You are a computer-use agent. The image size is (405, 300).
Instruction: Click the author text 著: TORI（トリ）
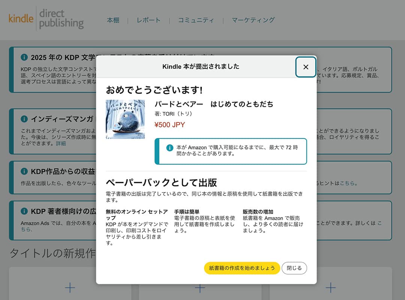tap(173, 114)
